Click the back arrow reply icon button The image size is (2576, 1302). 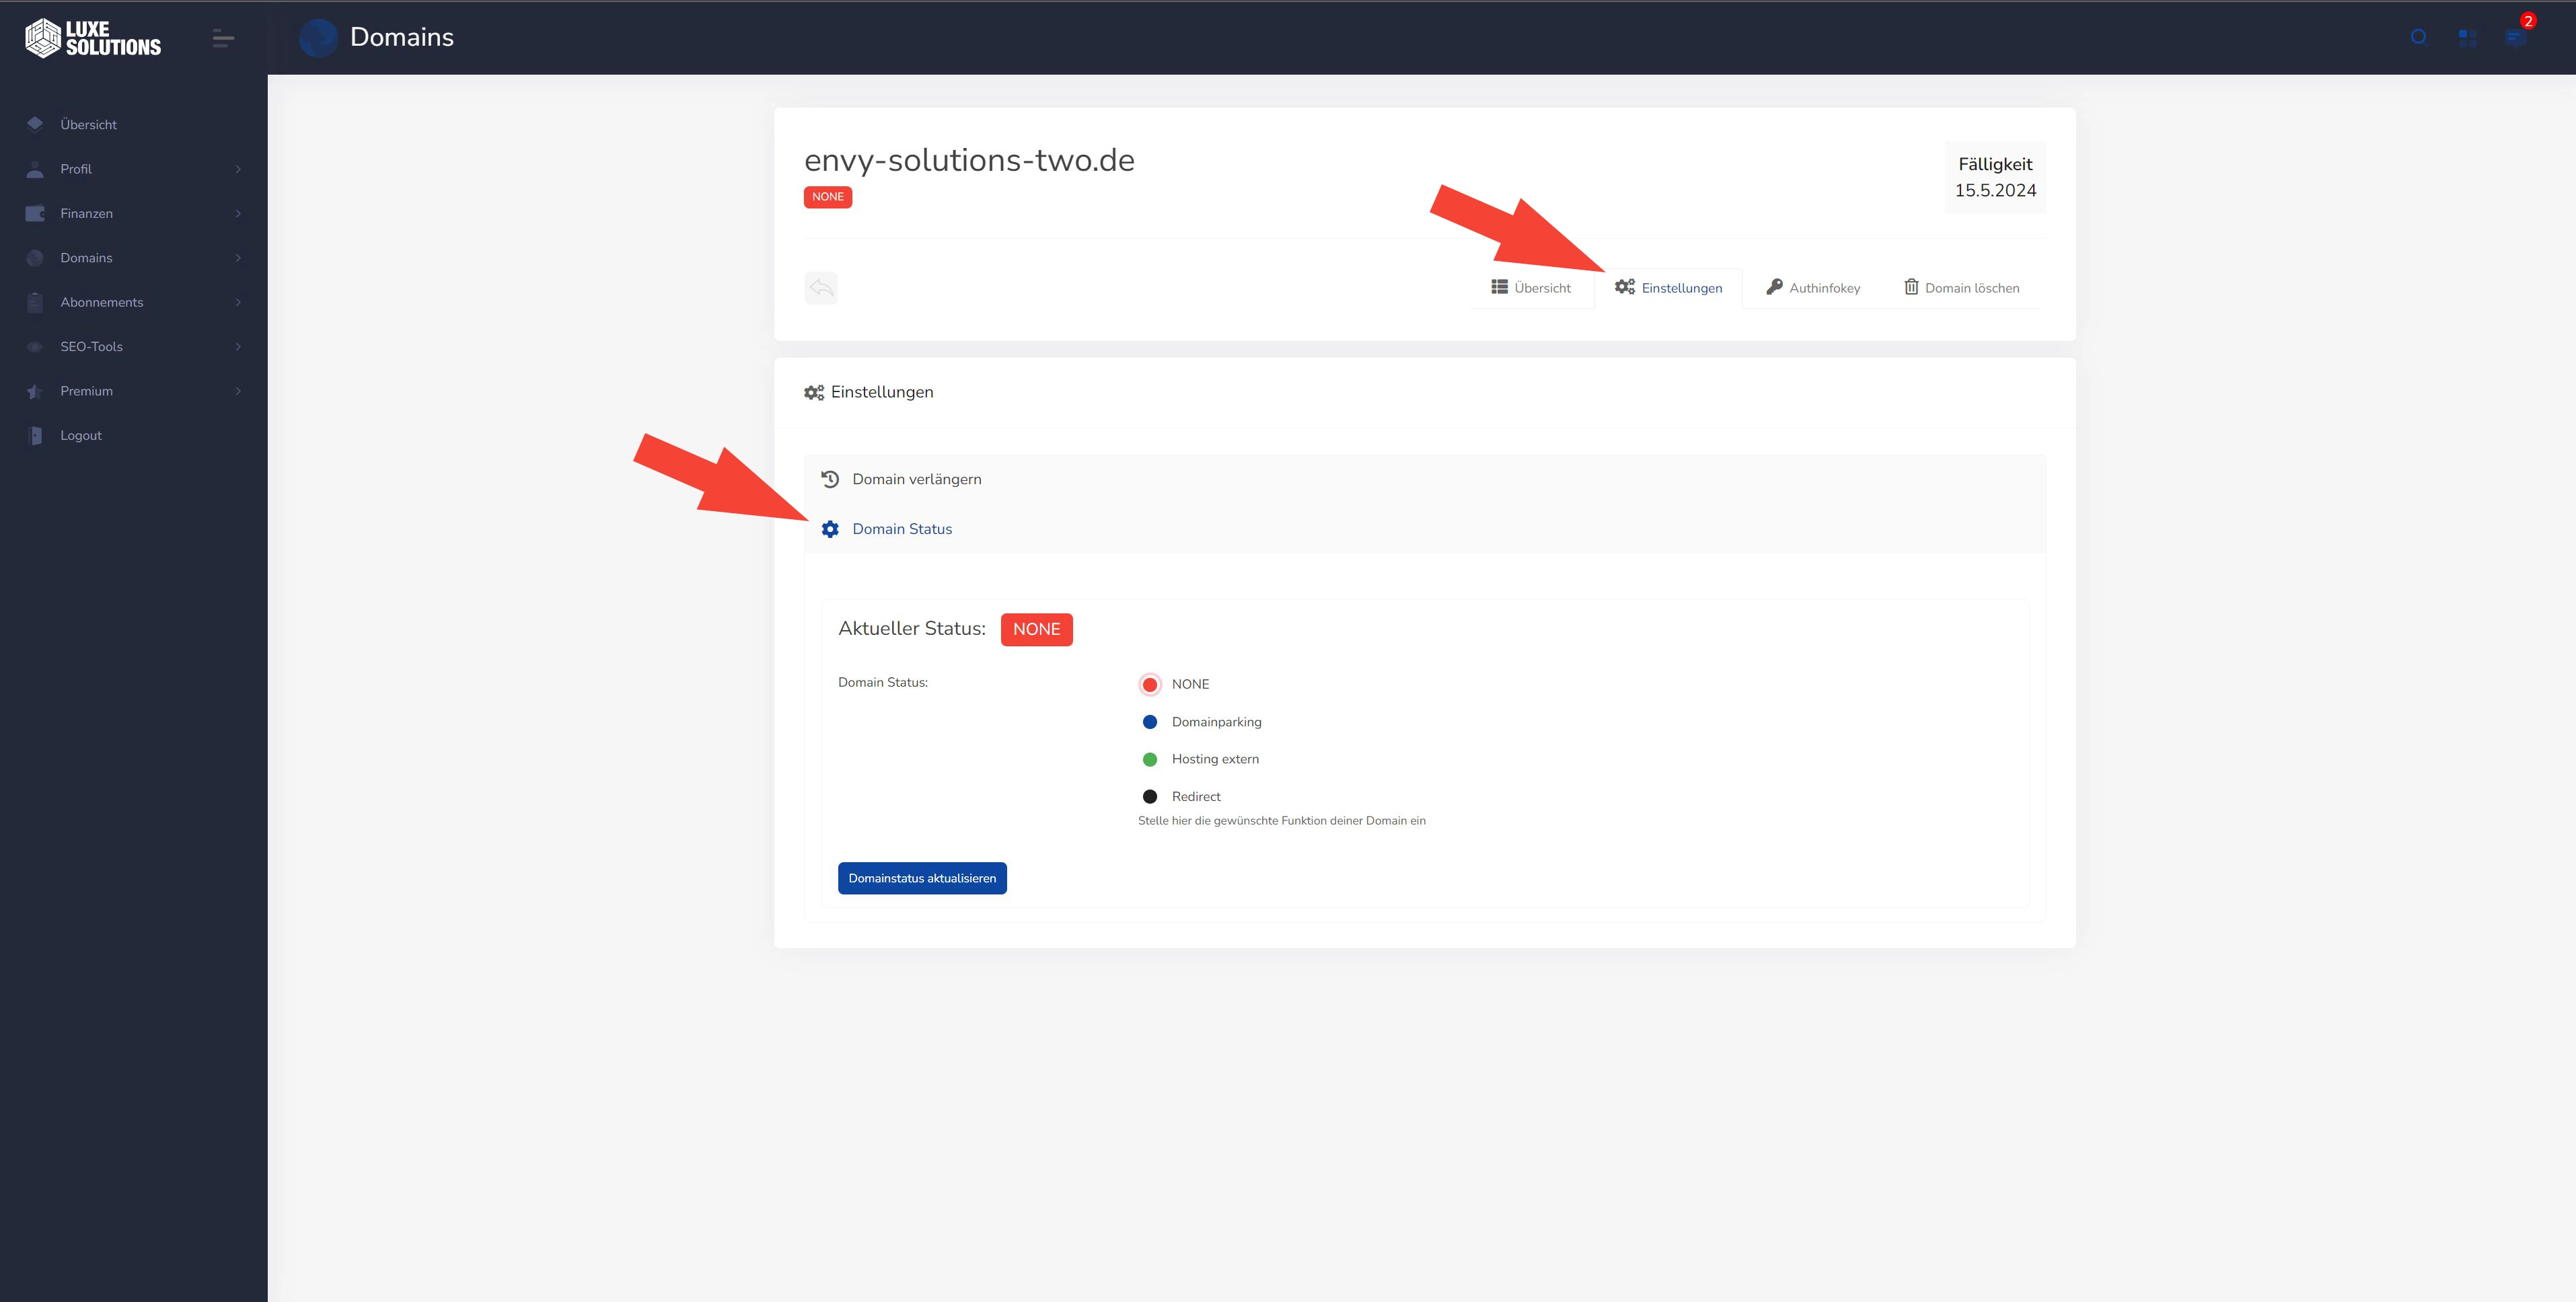(x=821, y=288)
